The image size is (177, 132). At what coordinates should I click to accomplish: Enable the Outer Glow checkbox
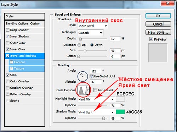pos(7,43)
